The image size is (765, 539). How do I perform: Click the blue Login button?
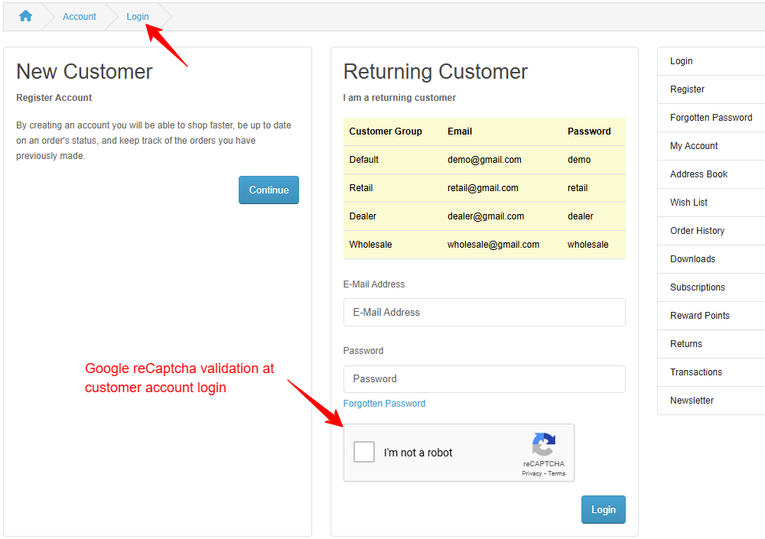coord(604,509)
